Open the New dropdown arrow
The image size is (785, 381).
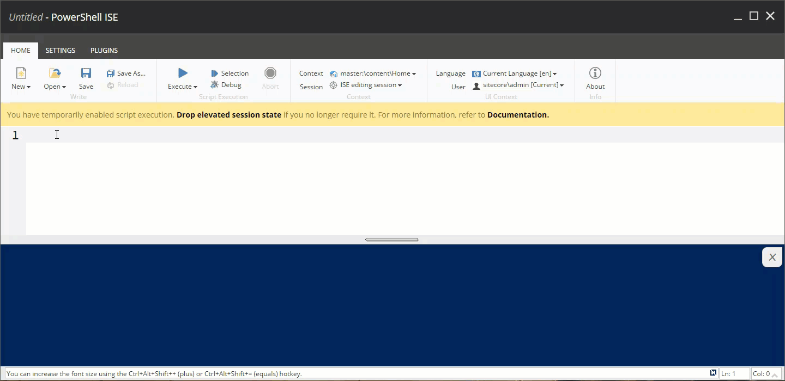28,87
